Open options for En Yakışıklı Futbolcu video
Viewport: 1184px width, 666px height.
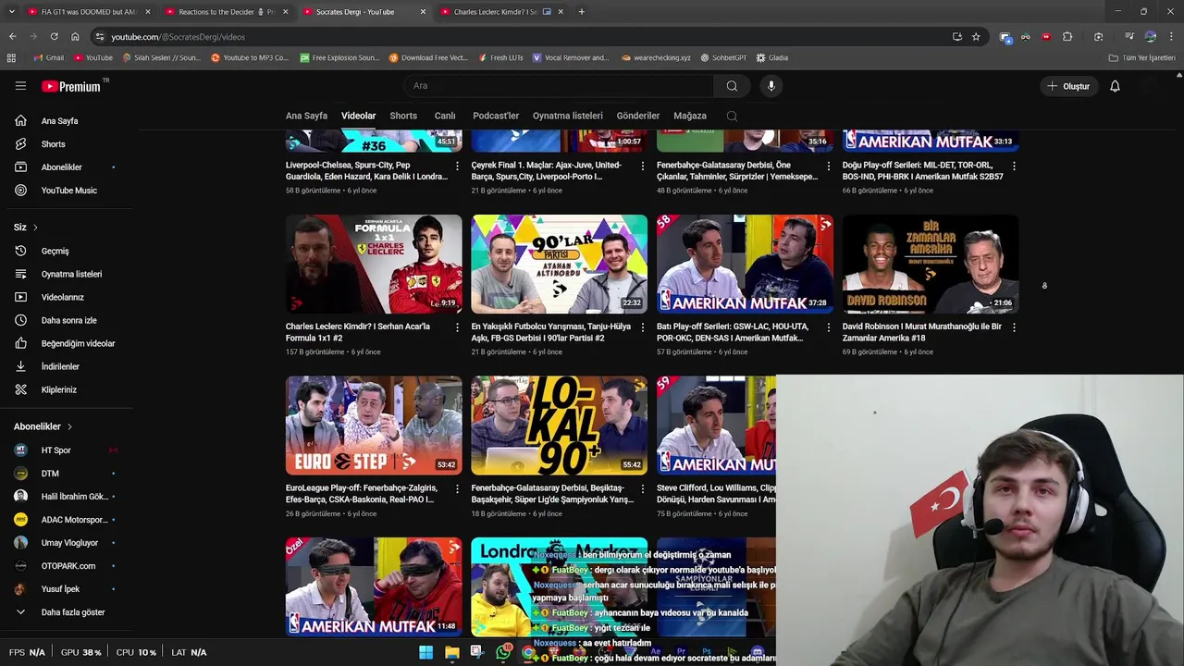click(643, 327)
